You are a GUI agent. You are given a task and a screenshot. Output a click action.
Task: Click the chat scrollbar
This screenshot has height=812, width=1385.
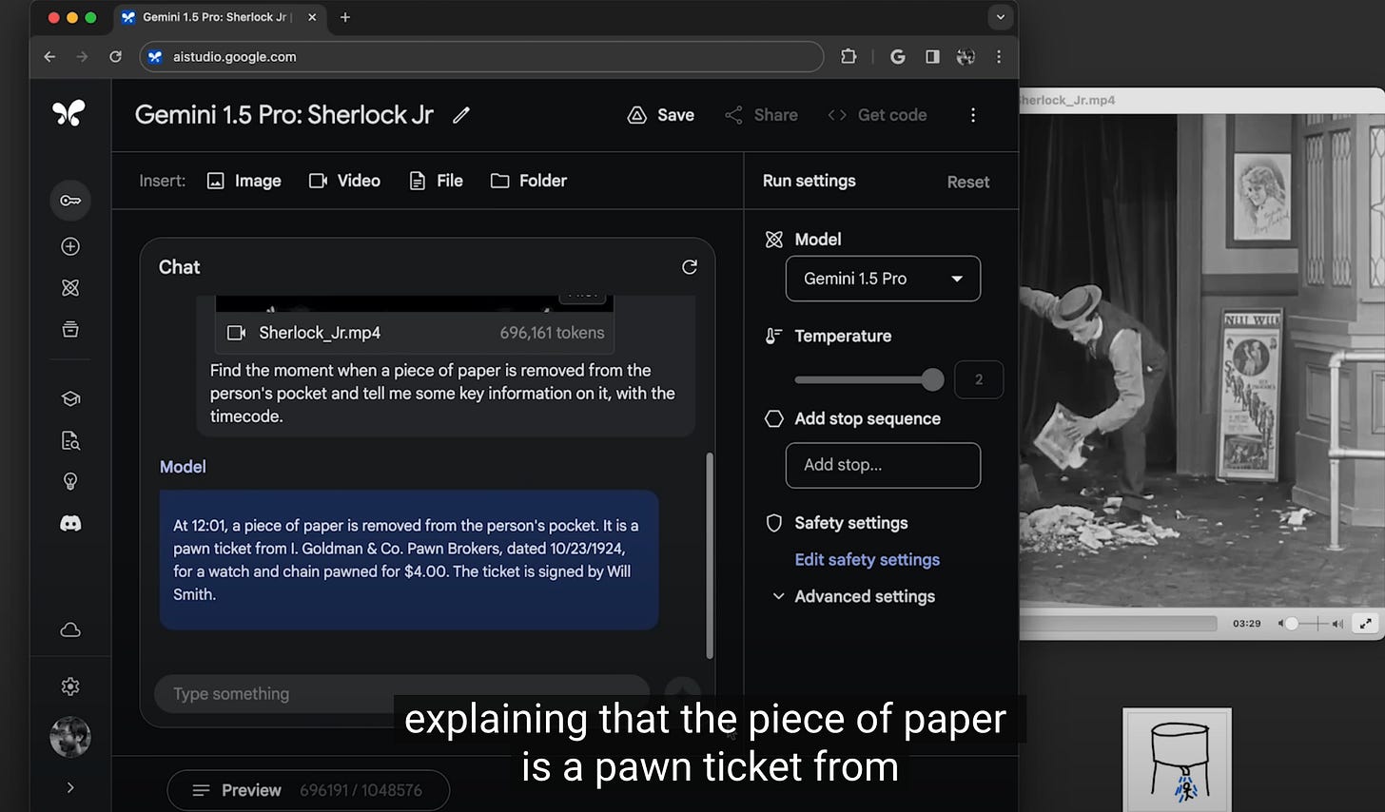tap(710, 556)
